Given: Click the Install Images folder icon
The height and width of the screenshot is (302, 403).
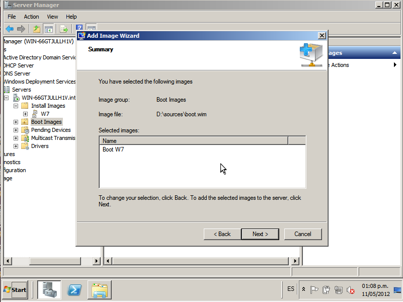Looking at the screenshot, I should [25, 106].
